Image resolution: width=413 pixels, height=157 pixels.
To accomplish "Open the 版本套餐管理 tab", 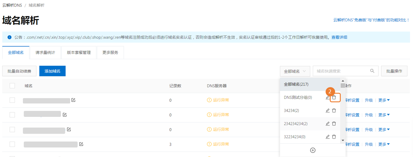I will 79,52.
